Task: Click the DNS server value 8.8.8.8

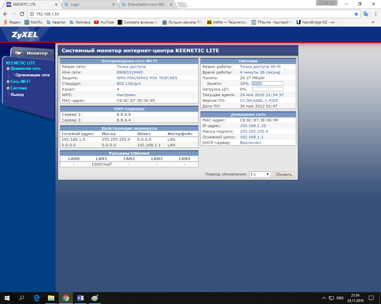Action: 124,115
